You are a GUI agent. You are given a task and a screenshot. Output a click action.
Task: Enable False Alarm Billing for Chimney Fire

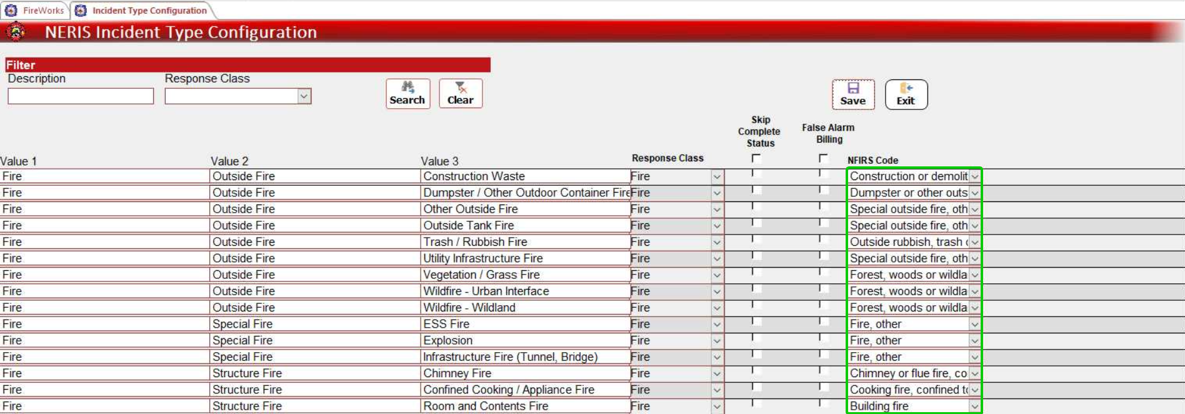[x=823, y=370]
